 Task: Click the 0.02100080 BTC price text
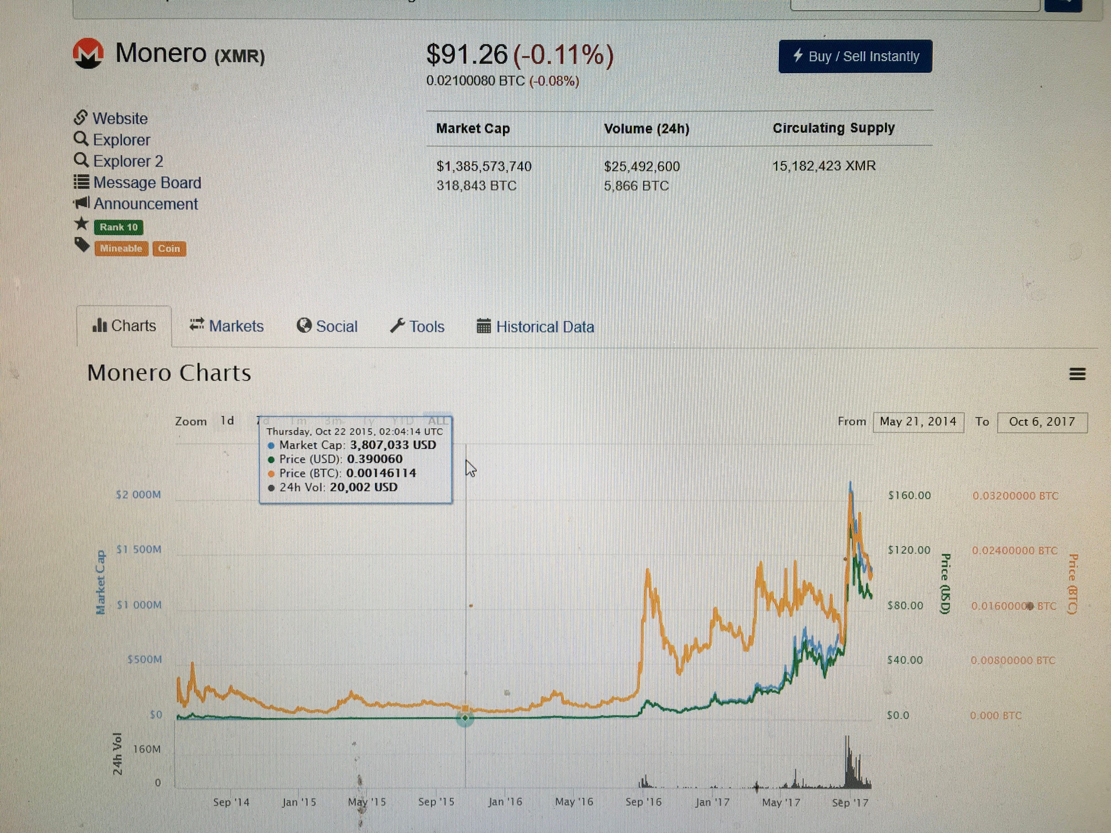(475, 81)
